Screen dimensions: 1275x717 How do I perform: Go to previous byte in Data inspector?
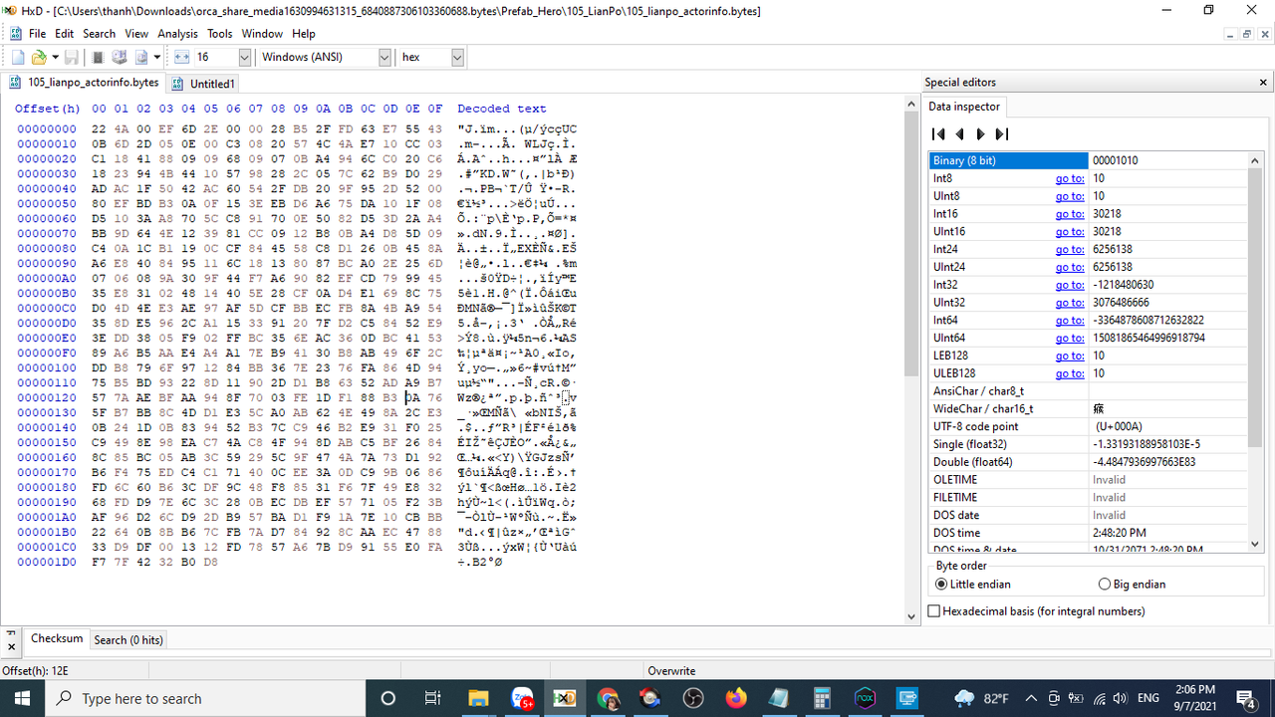tap(959, 134)
